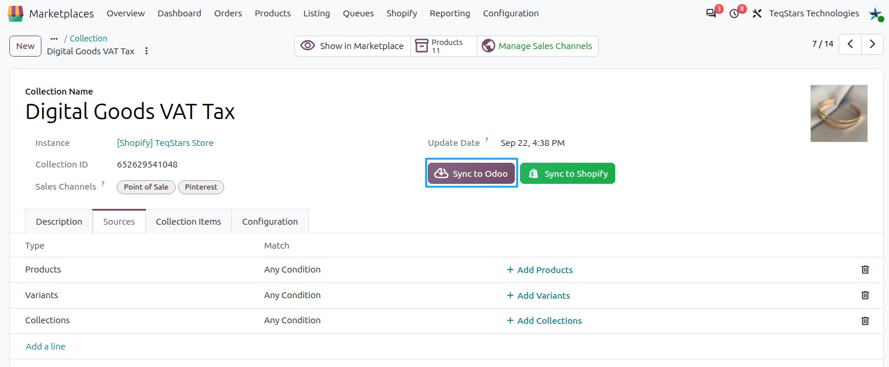Switch to the Configuration tab
The width and height of the screenshot is (889, 367).
coord(270,222)
